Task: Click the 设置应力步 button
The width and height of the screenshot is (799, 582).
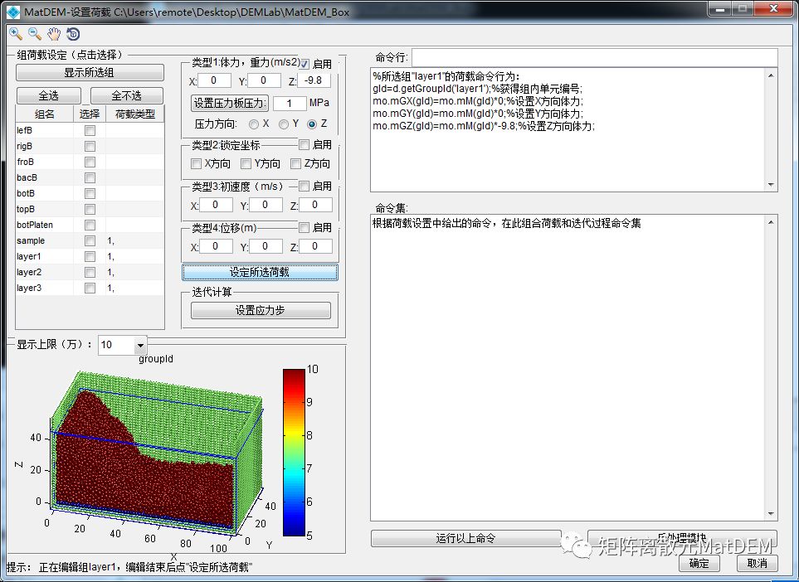Action: click(261, 311)
